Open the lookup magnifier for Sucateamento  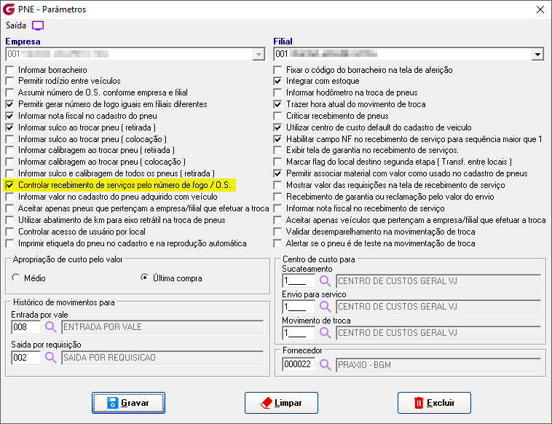pyautogui.click(x=326, y=281)
